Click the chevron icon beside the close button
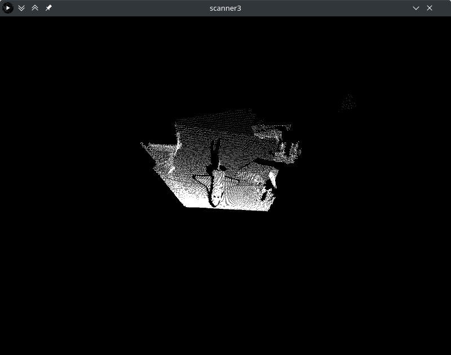Viewport: 451px width, 355px height. [x=416, y=8]
